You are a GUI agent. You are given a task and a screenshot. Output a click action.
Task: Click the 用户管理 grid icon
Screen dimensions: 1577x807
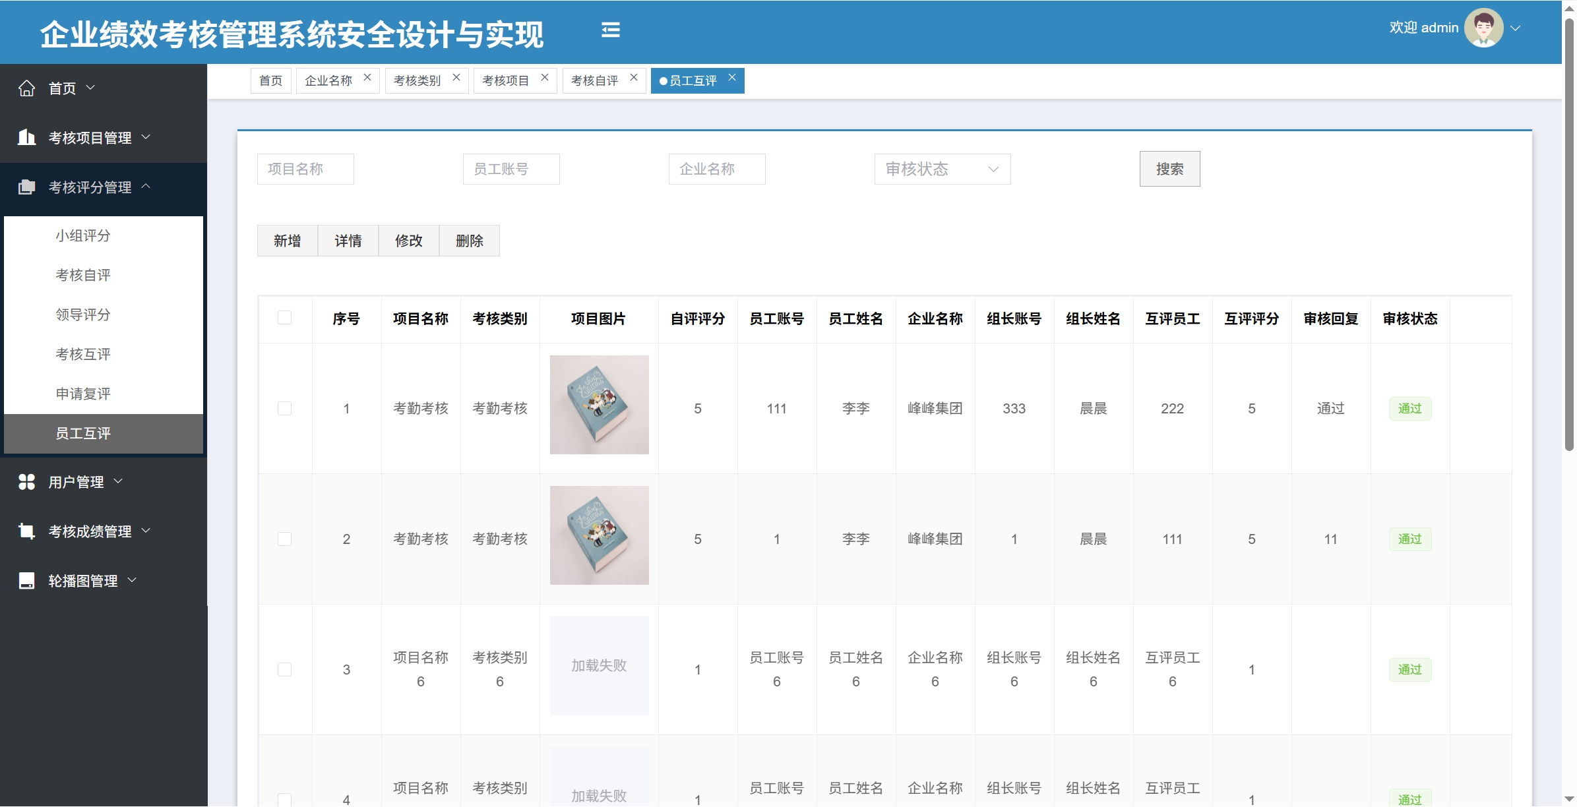(26, 482)
